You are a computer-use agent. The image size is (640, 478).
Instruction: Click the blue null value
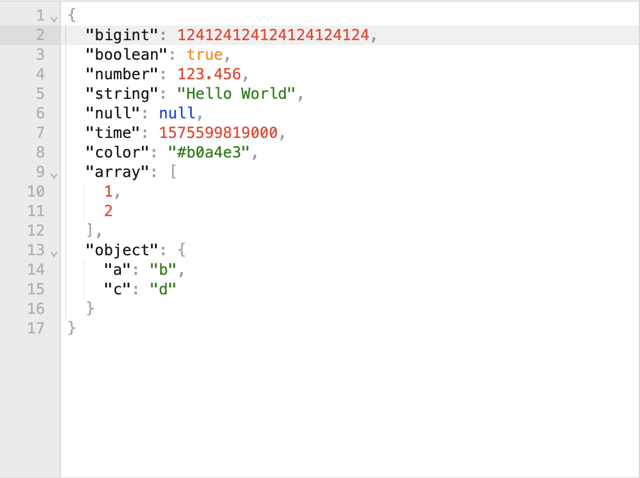click(x=177, y=113)
